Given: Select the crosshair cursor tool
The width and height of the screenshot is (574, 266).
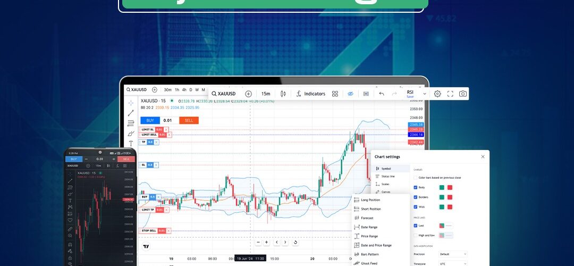Looking at the screenshot, I should click(131, 103).
